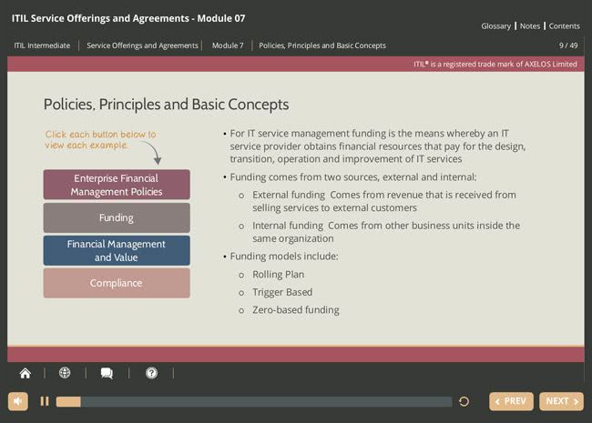Open the Help question mark icon
The height and width of the screenshot is (423, 592).
[151, 373]
